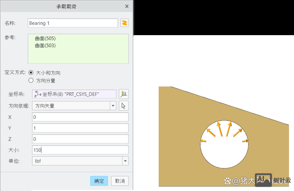Select the 方向分量 radio option
The height and width of the screenshot is (191, 294).
(x=31, y=81)
